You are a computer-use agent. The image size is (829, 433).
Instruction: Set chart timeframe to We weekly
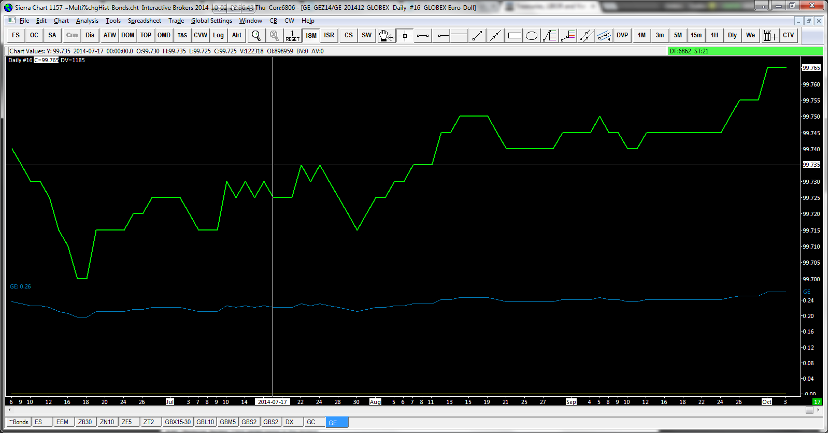(x=751, y=35)
